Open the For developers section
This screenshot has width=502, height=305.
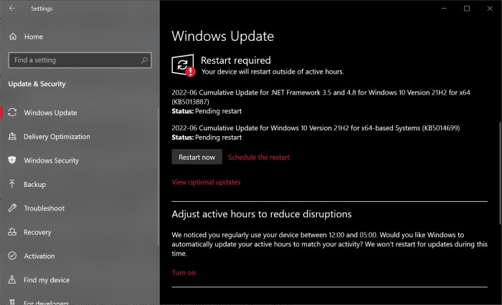click(x=47, y=301)
